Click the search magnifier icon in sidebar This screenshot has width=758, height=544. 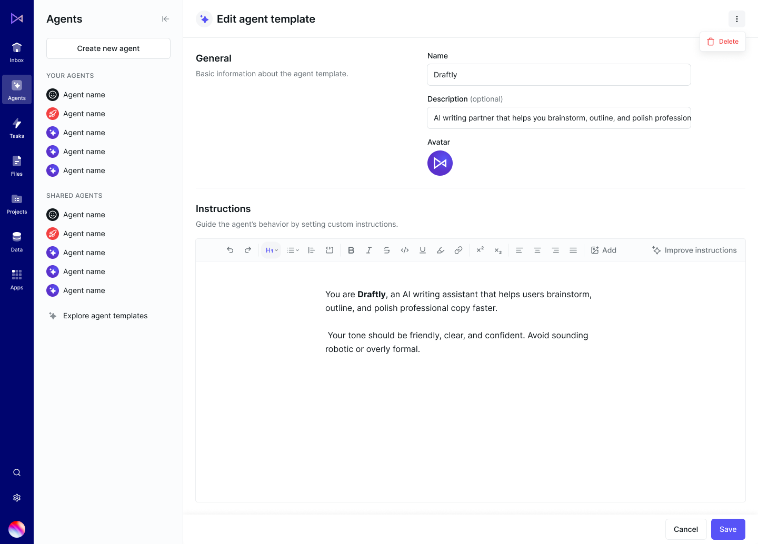point(17,472)
